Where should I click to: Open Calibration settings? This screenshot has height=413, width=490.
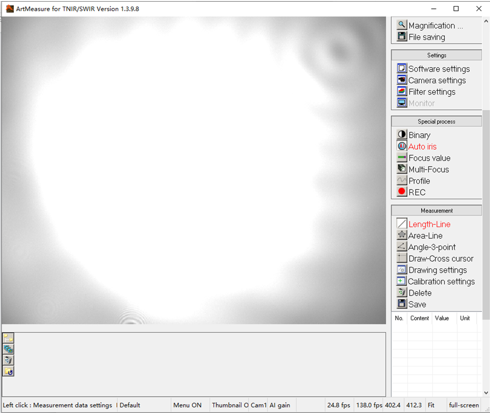441,281
